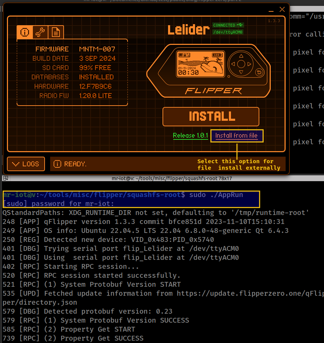The height and width of the screenshot is (343, 324).
Task: Click the Trying serial port log line
Action: click(x=121, y=248)
